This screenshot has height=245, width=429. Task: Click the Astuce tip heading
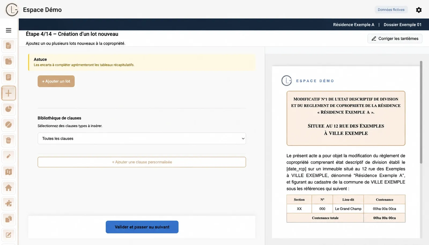point(40,60)
